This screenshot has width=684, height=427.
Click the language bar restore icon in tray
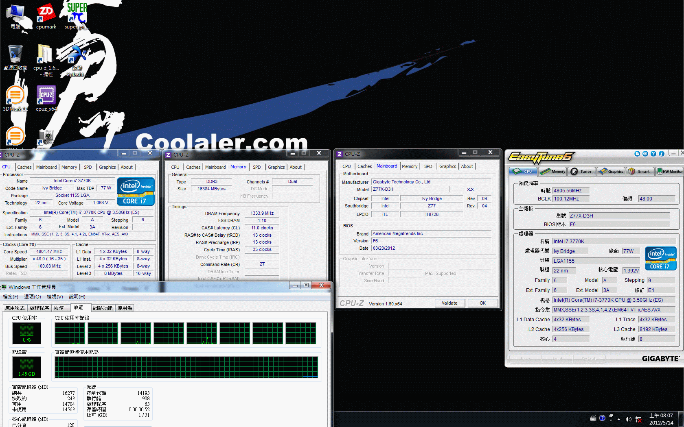pos(611,416)
